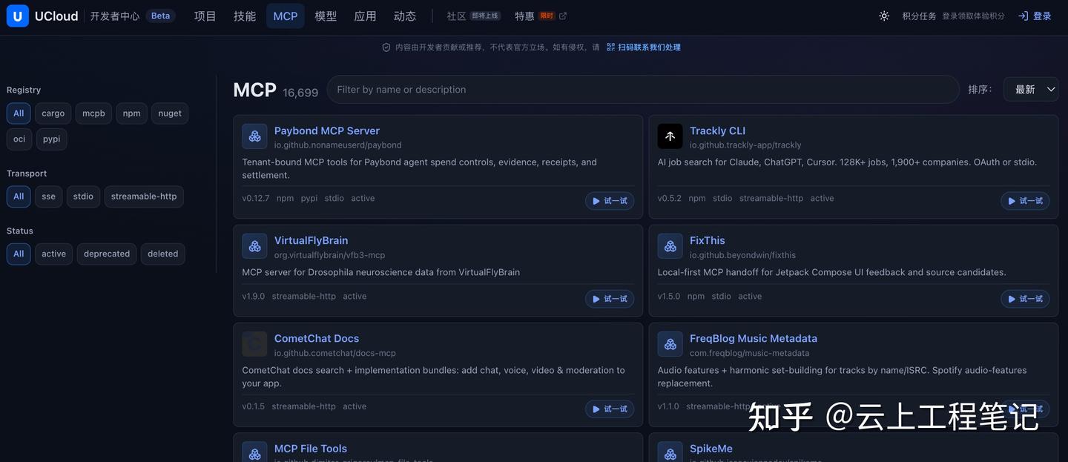Filter registry by pypi
Viewport: 1068px width, 462px height.
click(x=51, y=139)
